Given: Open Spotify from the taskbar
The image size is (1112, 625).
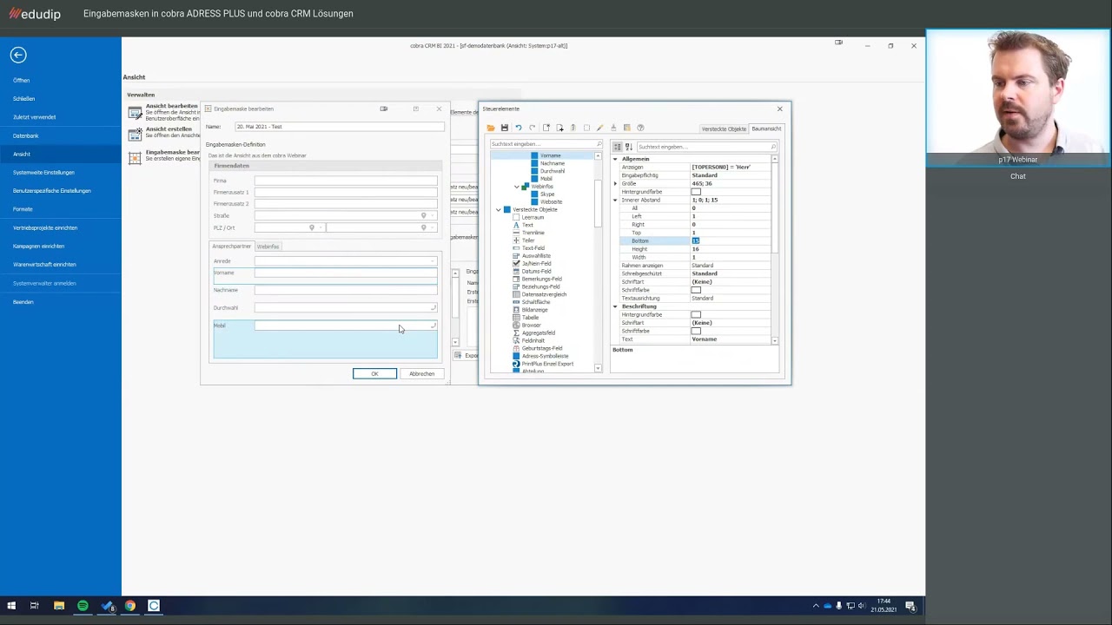Looking at the screenshot, I should pyautogui.click(x=83, y=606).
